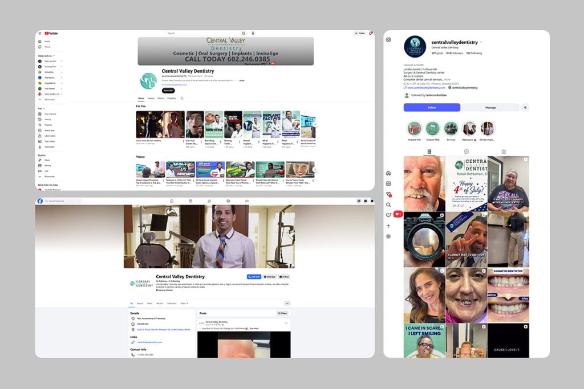Open Cosmetic Dentistry before-after Instagram post
The height and width of the screenshot is (389, 584).
pos(508,295)
